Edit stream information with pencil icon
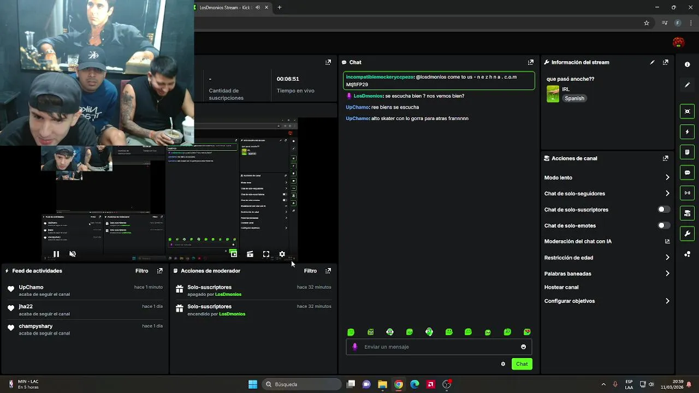699x393 pixels. coord(652,62)
